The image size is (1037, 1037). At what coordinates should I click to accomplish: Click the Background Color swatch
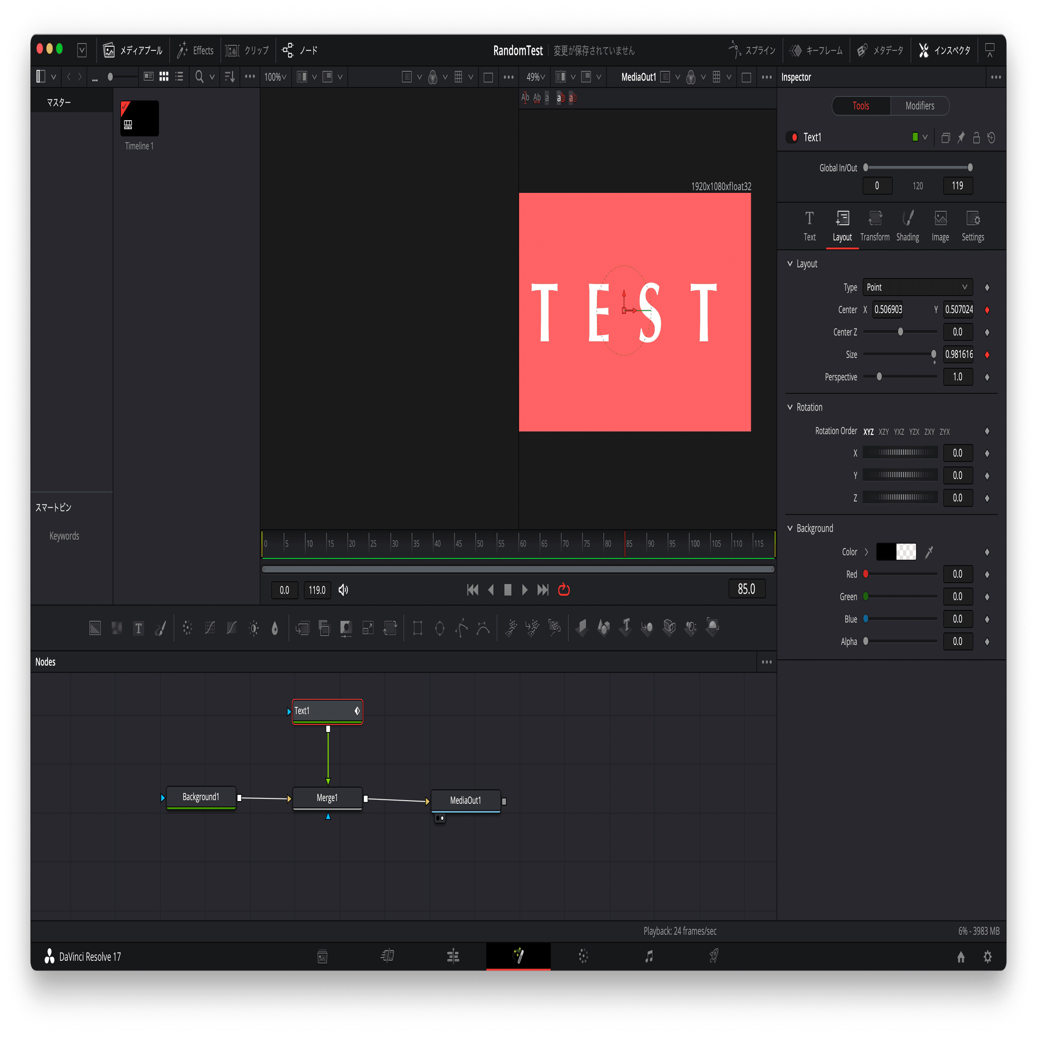[895, 552]
